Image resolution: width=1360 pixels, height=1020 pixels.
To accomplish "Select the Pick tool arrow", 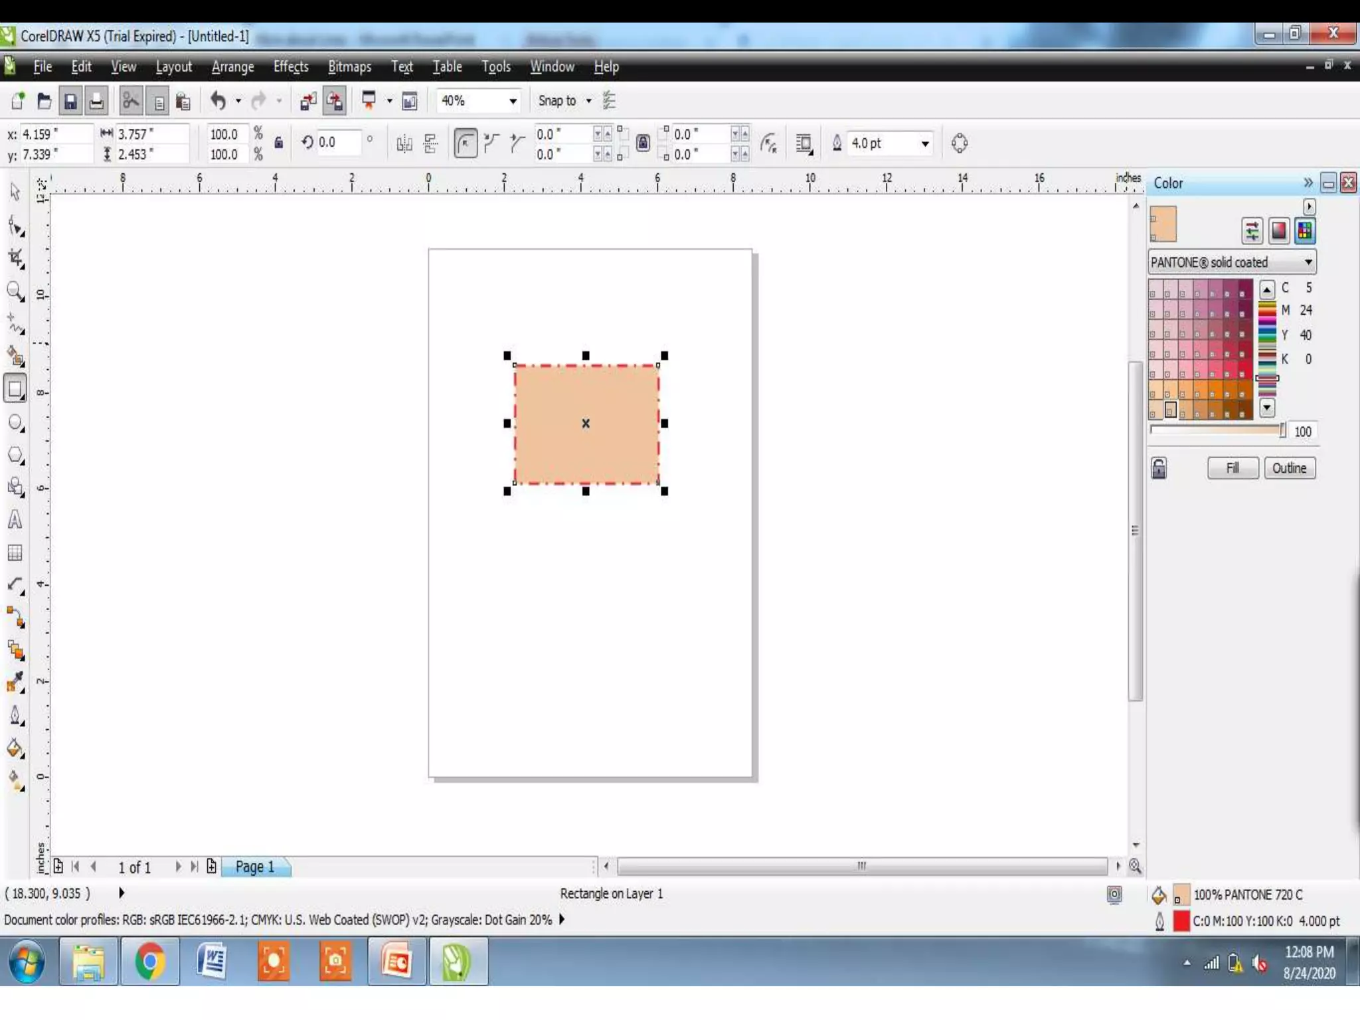I will pyautogui.click(x=15, y=193).
